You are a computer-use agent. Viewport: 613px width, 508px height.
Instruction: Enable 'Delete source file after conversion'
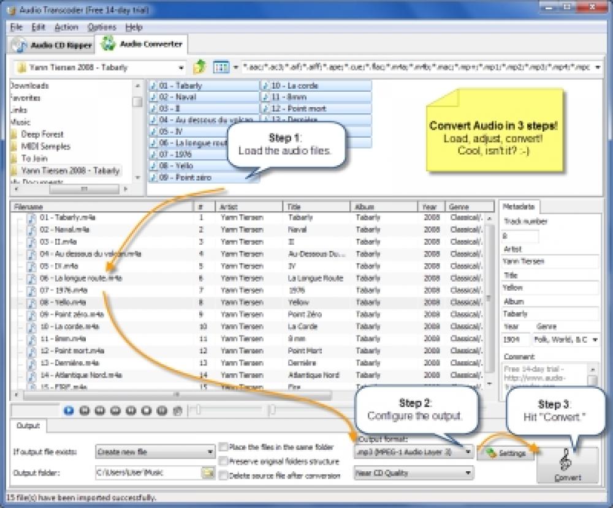tap(224, 475)
